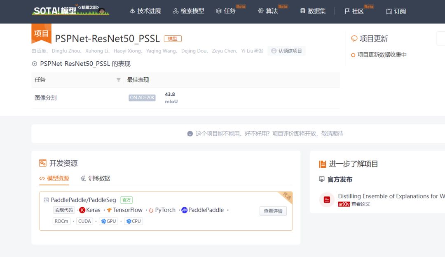Click the 进一步了解项目 book icon
The height and width of the screenshot is (257, 445).
tap(322, 164)
